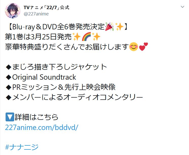Click the TVアニメ「22/7」公式 account name
189x155 pixels.
46,8
